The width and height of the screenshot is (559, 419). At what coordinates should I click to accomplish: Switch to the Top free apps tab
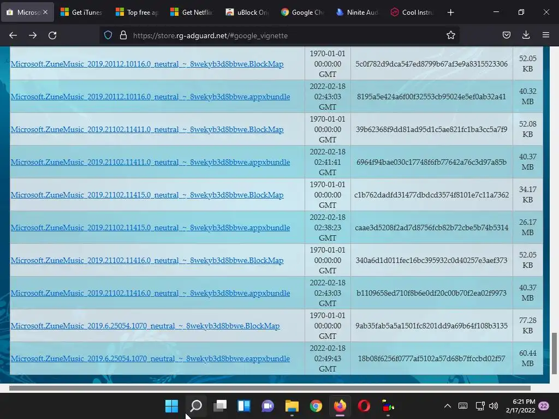137,13
